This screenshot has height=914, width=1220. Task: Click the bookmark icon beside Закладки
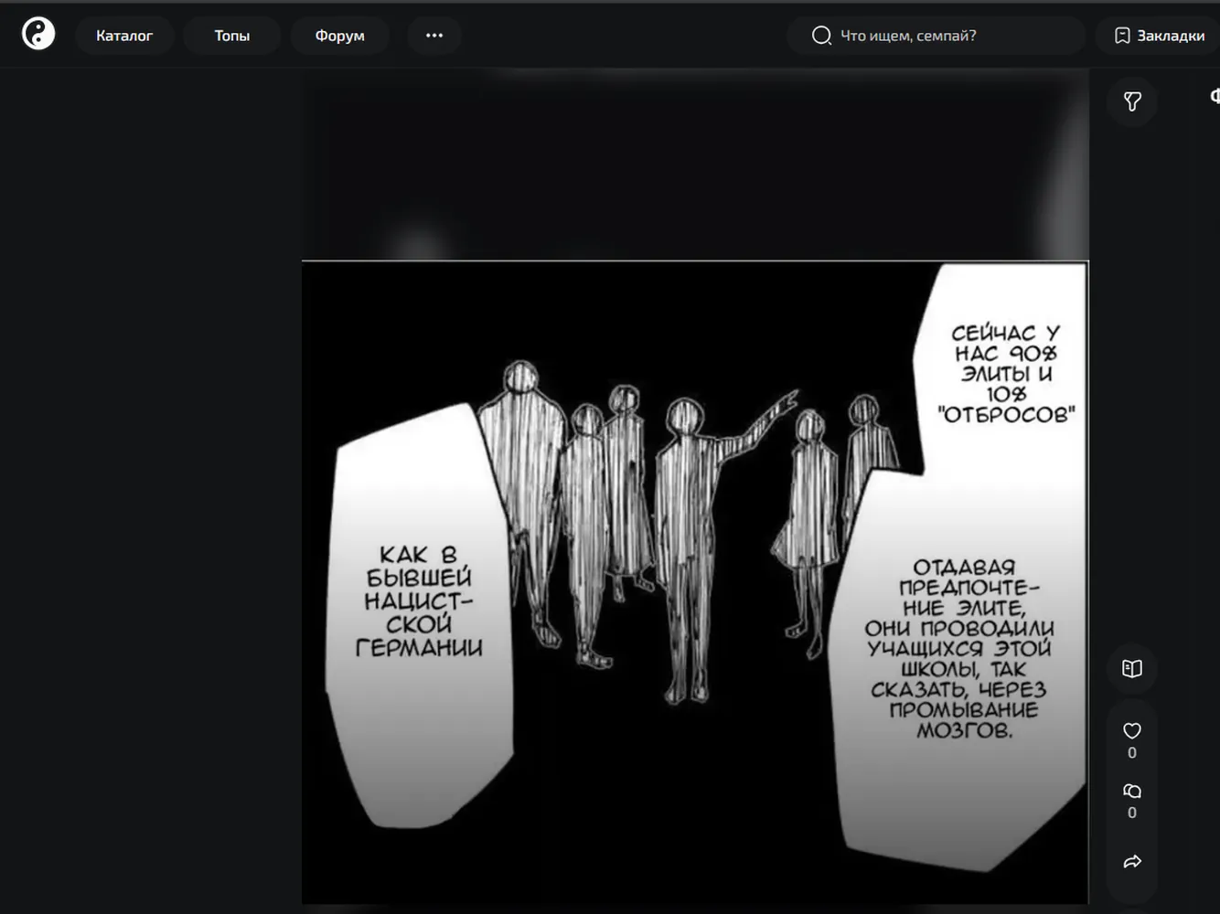(x=1122, y=36)
